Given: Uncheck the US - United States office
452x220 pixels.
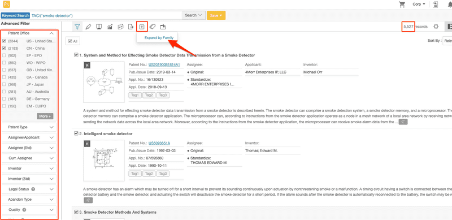Looking at the screenshot, I should [x=4, y=41].
